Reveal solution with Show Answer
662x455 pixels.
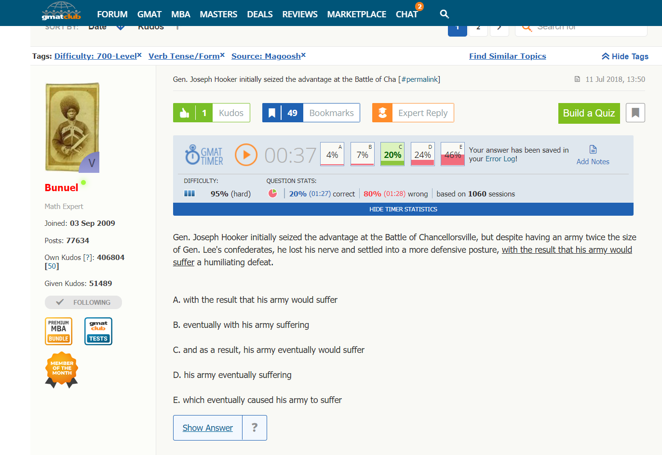point(208,428)
